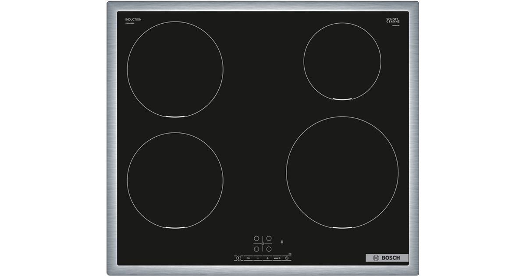Click the small indicator right of zone selectors

(x=282, y=241)
